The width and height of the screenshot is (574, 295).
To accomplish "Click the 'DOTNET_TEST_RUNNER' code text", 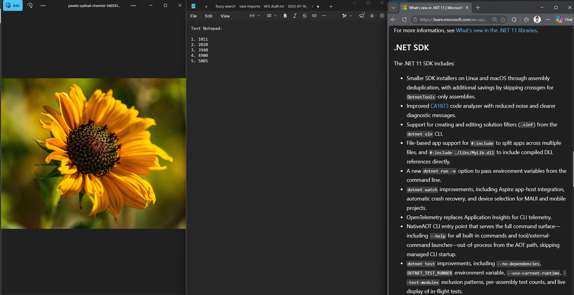I will click(430, 273).
